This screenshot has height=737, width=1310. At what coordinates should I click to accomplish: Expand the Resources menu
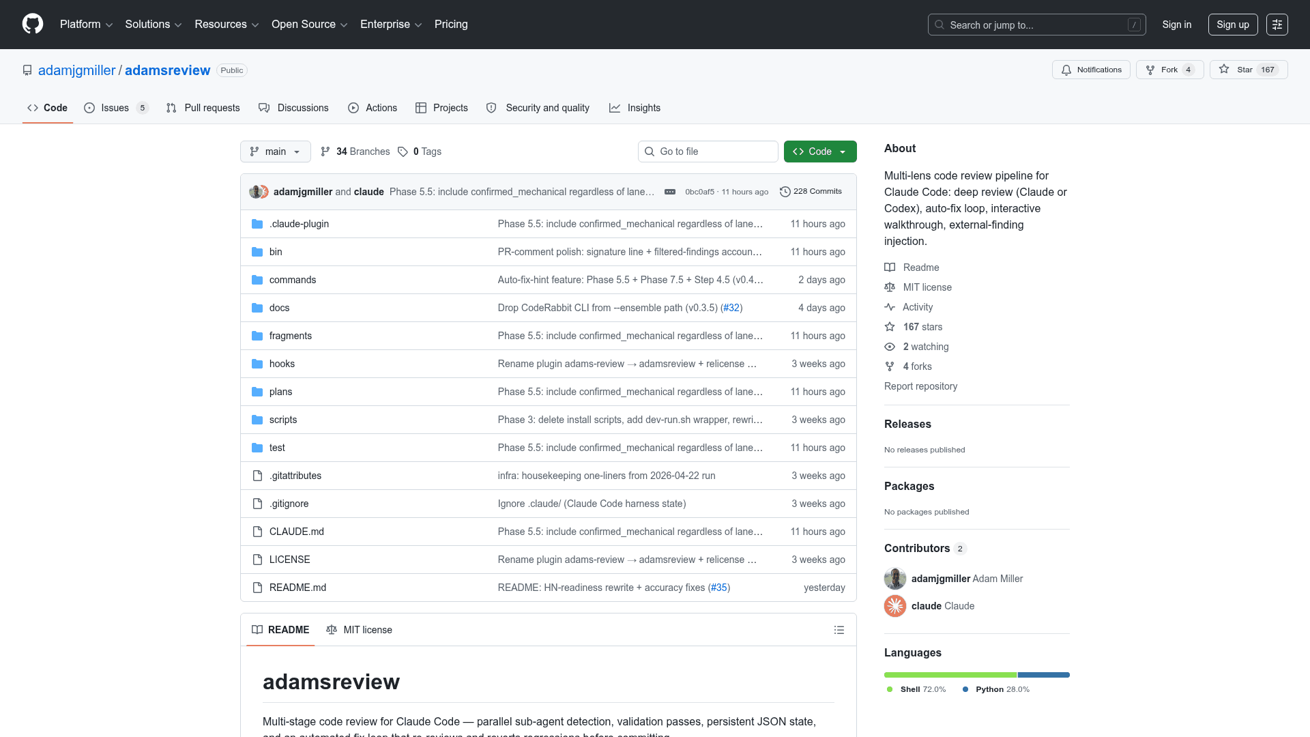click(x=227, y=25)
